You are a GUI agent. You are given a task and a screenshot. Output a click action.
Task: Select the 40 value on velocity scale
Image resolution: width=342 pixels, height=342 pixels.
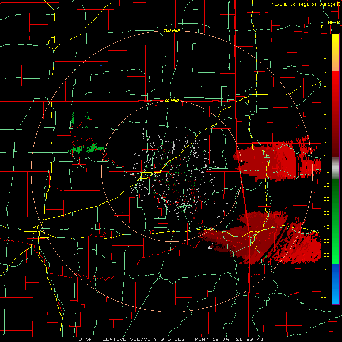pos(326,114)
